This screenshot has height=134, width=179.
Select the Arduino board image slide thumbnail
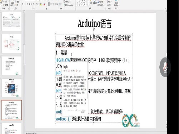(11, 88)
